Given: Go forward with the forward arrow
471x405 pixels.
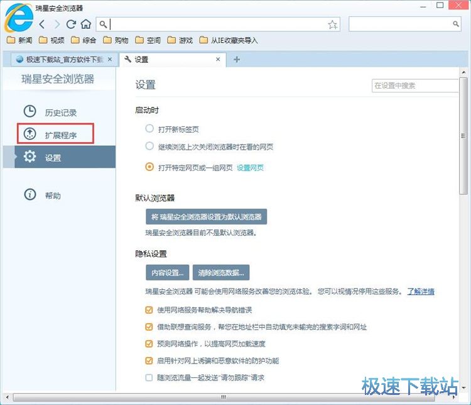Looking at the screenshot, I should click(57, 24).
